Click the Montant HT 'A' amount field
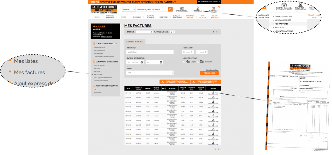The height and width of the screenshot is (155, 332). point(202,52)
